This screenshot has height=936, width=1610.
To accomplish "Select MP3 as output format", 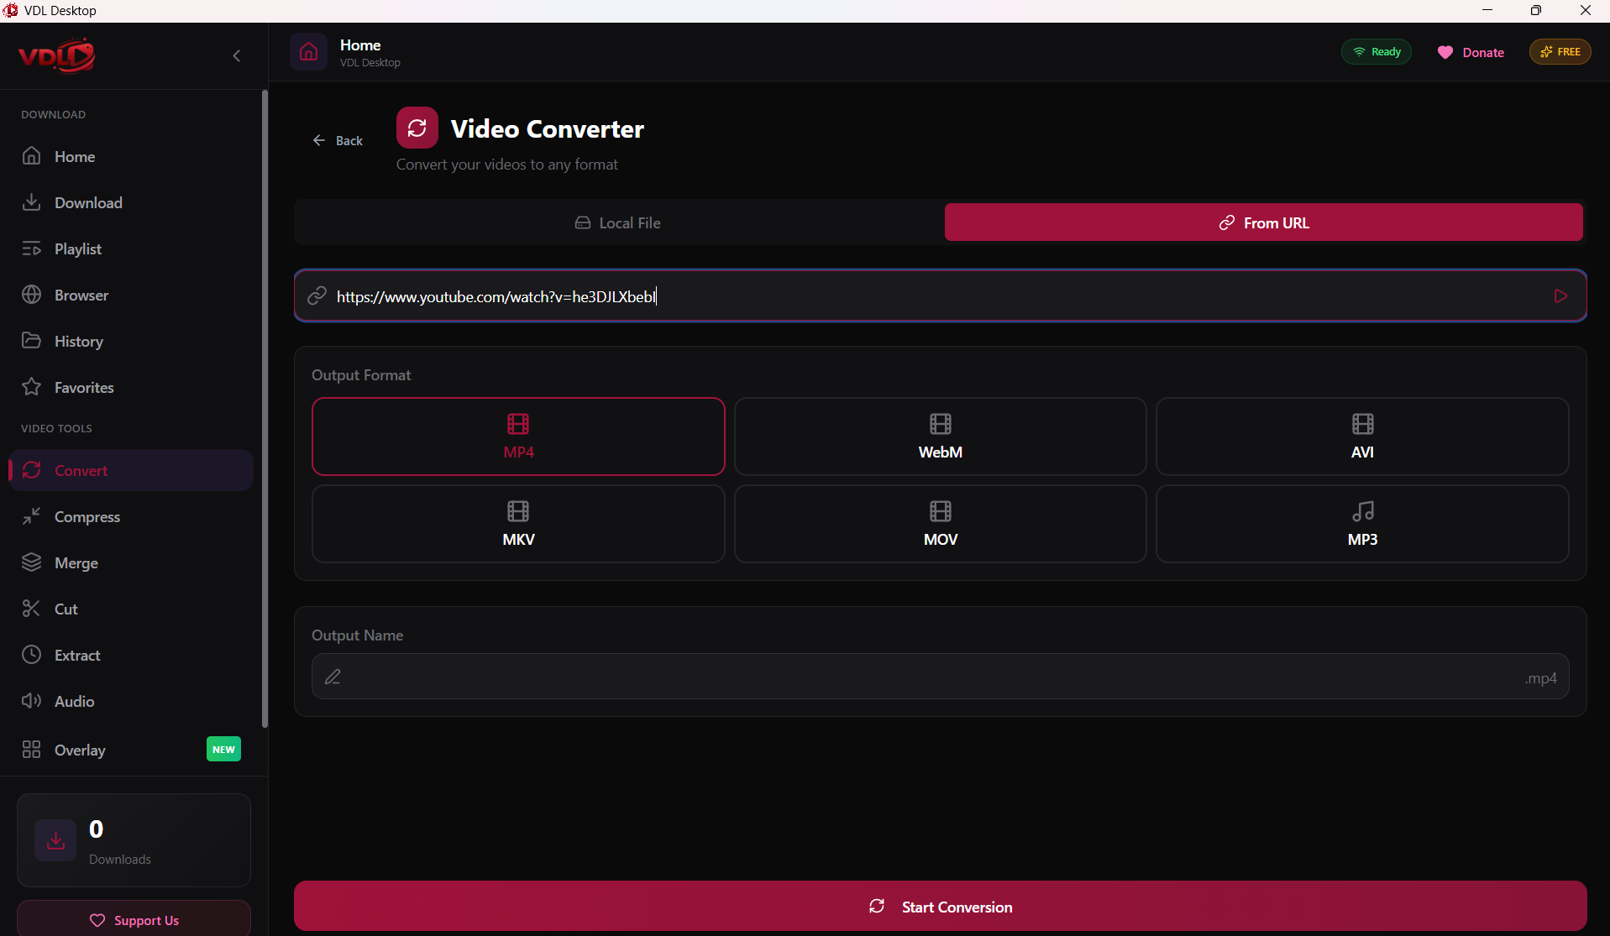I will (1361, 524).
